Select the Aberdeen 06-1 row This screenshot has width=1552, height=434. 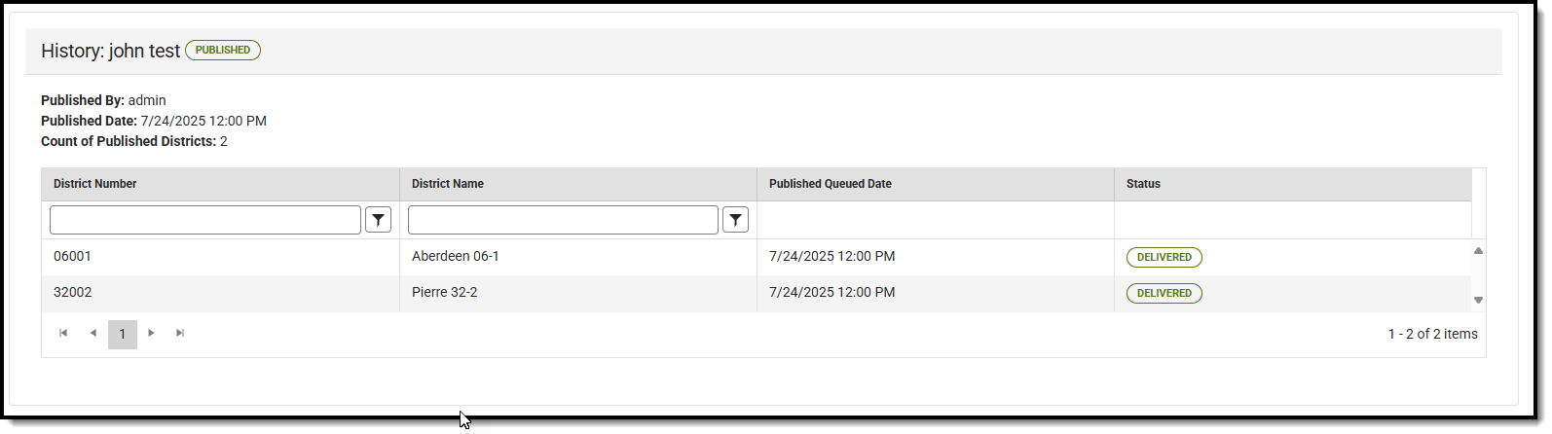coord(456,257)
